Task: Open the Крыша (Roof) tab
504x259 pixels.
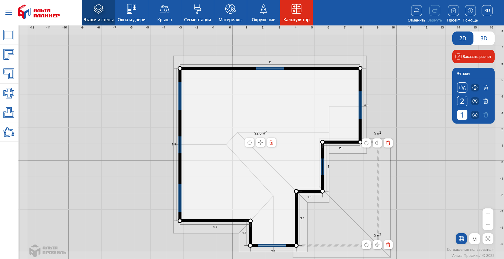Action: (165, 13)
